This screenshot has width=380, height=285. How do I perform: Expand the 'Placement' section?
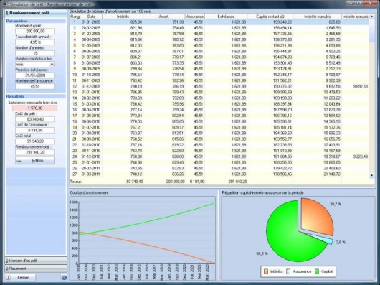pos(36,268)
